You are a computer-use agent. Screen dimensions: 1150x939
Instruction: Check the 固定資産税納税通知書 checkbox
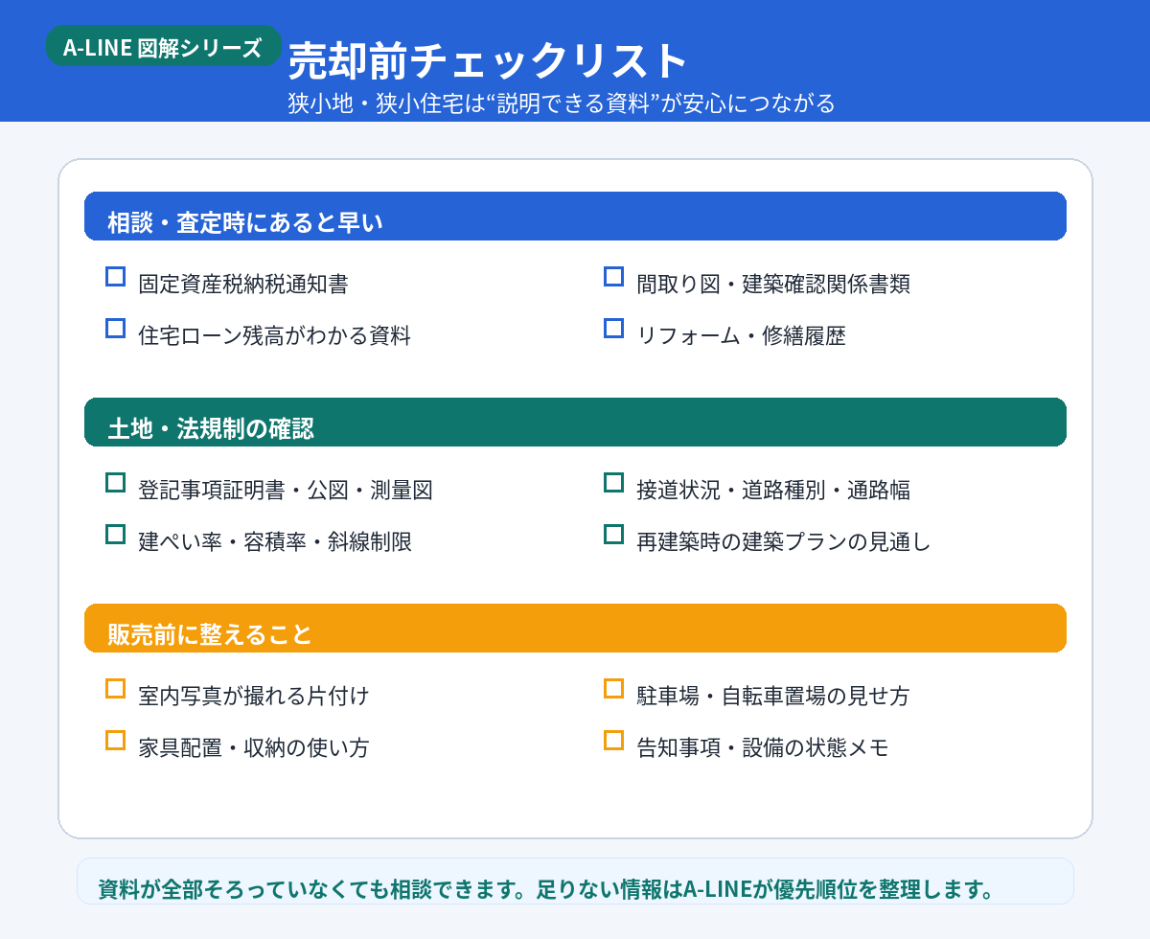point(115,277)
